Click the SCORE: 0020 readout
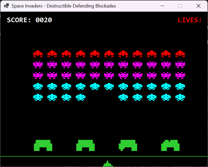This screenshot has height=167, width=208. click(29, 20)
